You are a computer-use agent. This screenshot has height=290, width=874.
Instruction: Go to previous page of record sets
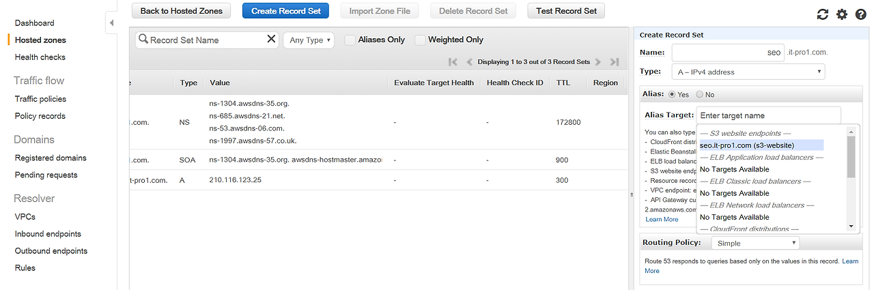point(469,61)
